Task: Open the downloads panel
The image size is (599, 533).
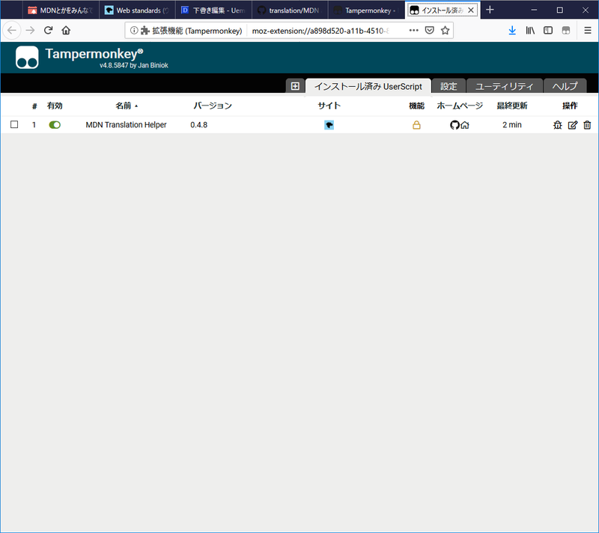Action: (x=512, y=30)
